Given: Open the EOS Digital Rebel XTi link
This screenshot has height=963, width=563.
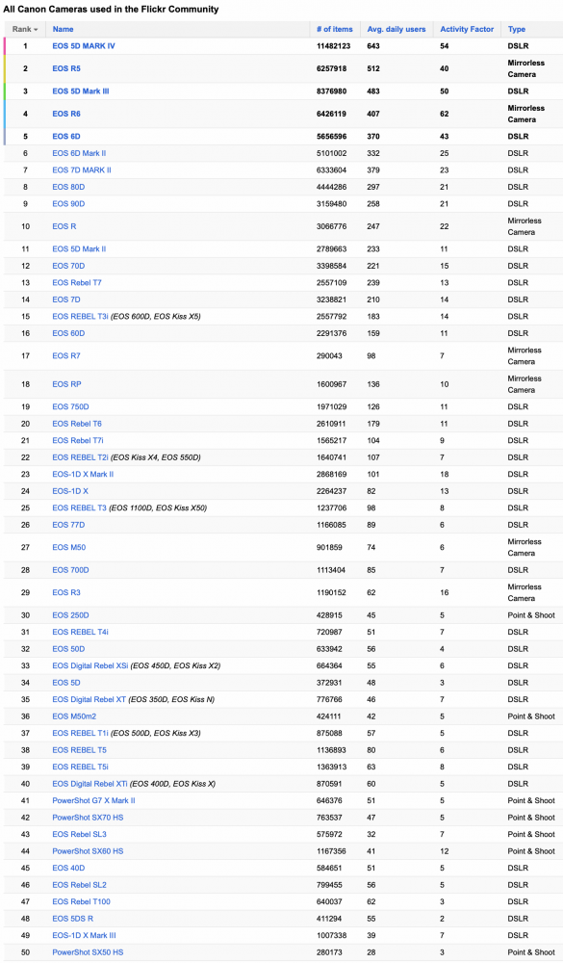Looking at the screenshot, I should pyautogui.click(x=90, y=784).
